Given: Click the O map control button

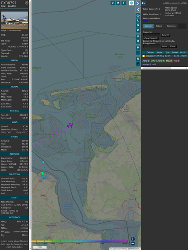Looking at the screenshot, I should 138,25.
